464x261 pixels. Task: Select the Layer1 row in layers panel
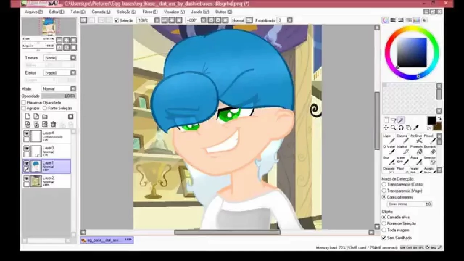tap(46, 166)
